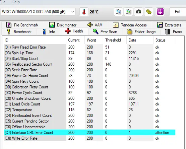The image size is (186, 149).
Task: Open the Info tab
Action: [x=49, y=32]
